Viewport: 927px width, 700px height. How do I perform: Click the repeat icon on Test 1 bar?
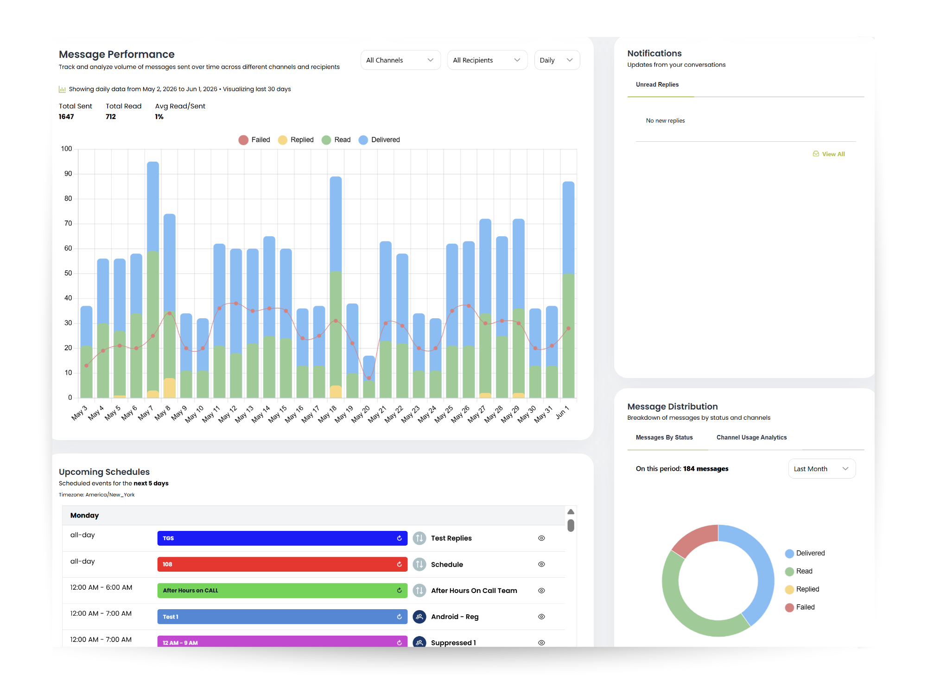[399, 617]
